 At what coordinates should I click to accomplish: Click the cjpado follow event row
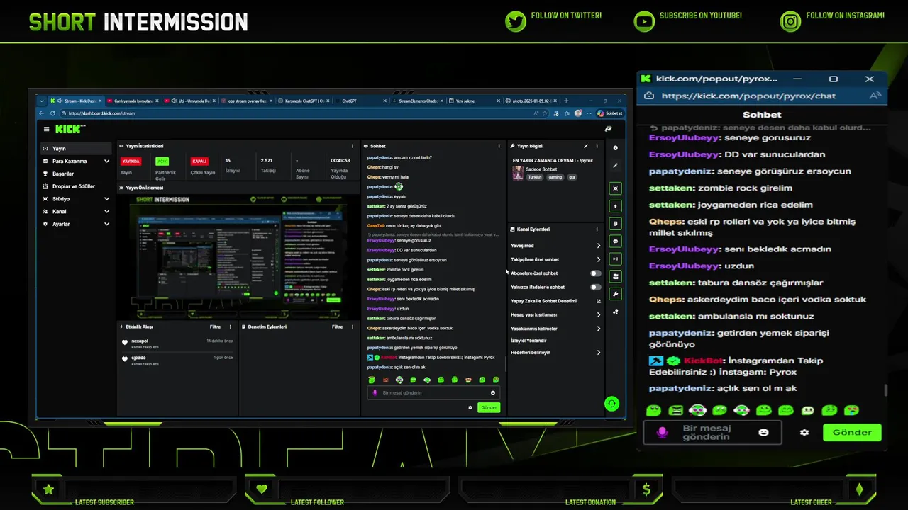tap(177, 360)
